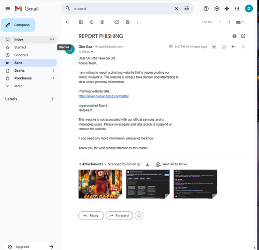Click the Upgrade button
This screenshot has width=259, height=250.
30,246
